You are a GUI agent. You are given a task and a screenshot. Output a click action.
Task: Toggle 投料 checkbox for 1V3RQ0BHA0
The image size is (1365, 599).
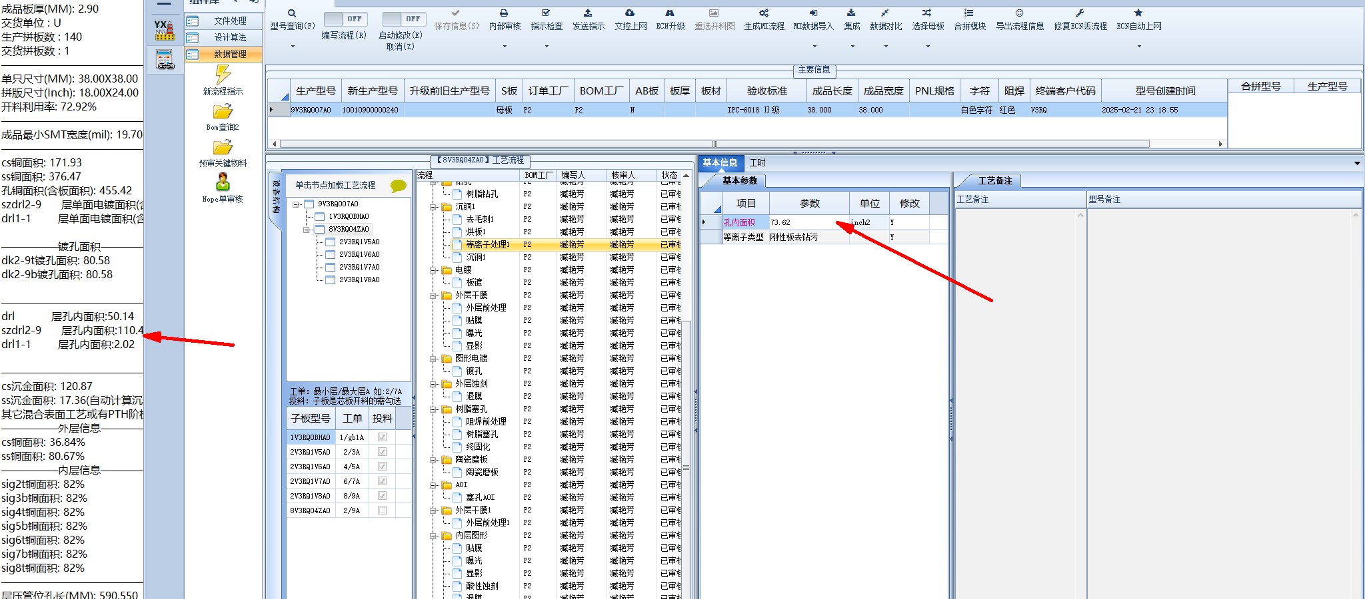click(x=382, y=437)
